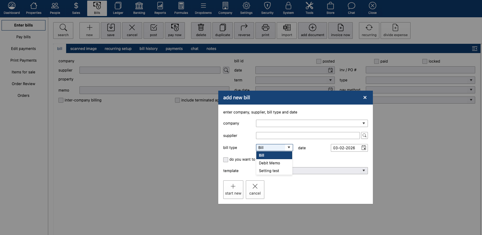This screenshot has height=235, width=482.
Task: Click the cancel button in dialog
Action: 255,189
